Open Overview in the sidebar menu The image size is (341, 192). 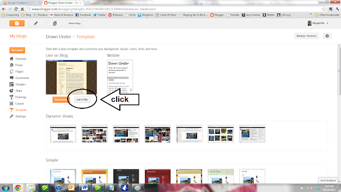coord(21,59)
